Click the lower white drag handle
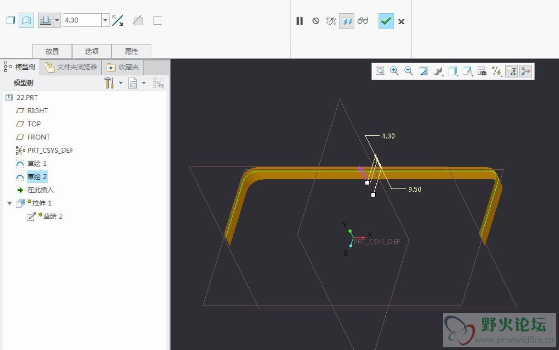The width and height of the screenshot is (559, 350). [x=373, y=195]
